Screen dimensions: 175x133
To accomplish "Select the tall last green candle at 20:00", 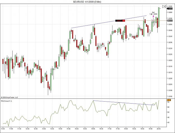I will point(159,17).
